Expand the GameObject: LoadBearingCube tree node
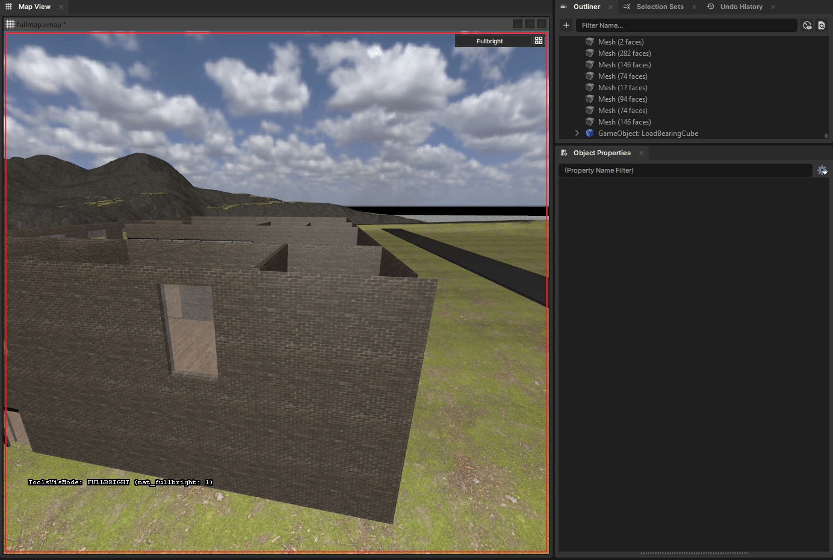833x560 pixels. coord(577,133)
